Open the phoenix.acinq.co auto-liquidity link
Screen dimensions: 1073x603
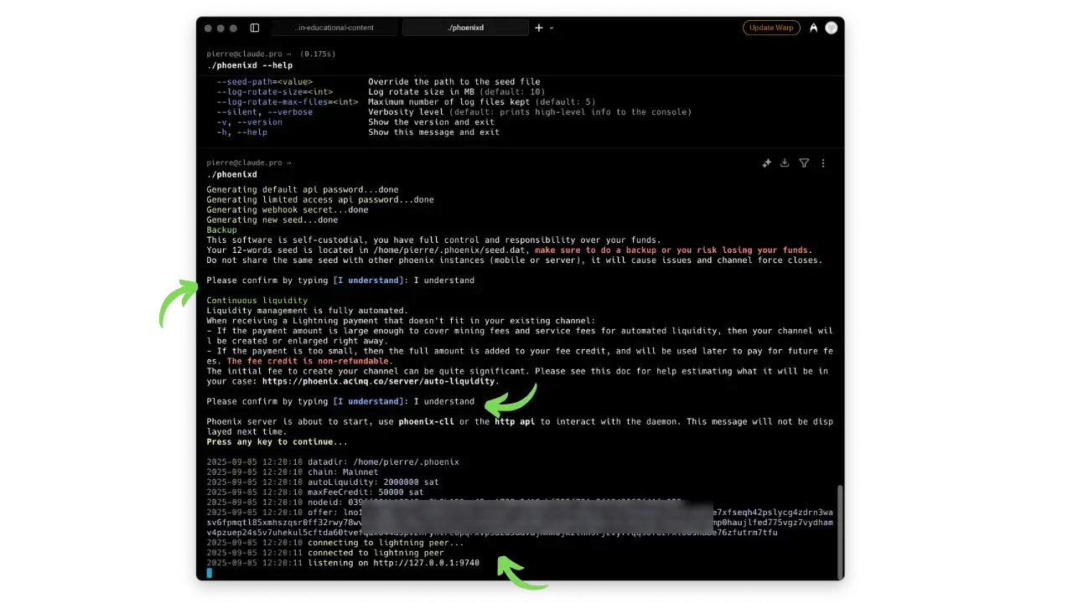pyautogui.click(x=379, y=381)
